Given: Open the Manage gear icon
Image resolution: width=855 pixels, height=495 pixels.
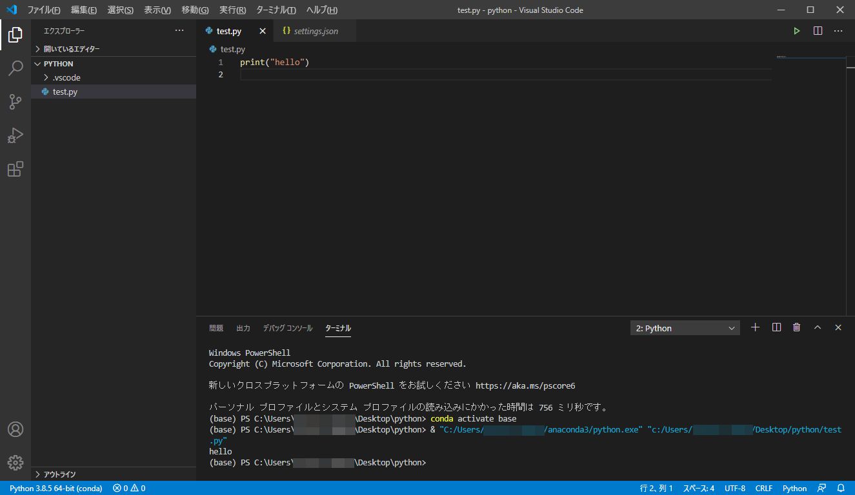Looking at the screenshot, I should pyautogui.click(x=15, y=462).
